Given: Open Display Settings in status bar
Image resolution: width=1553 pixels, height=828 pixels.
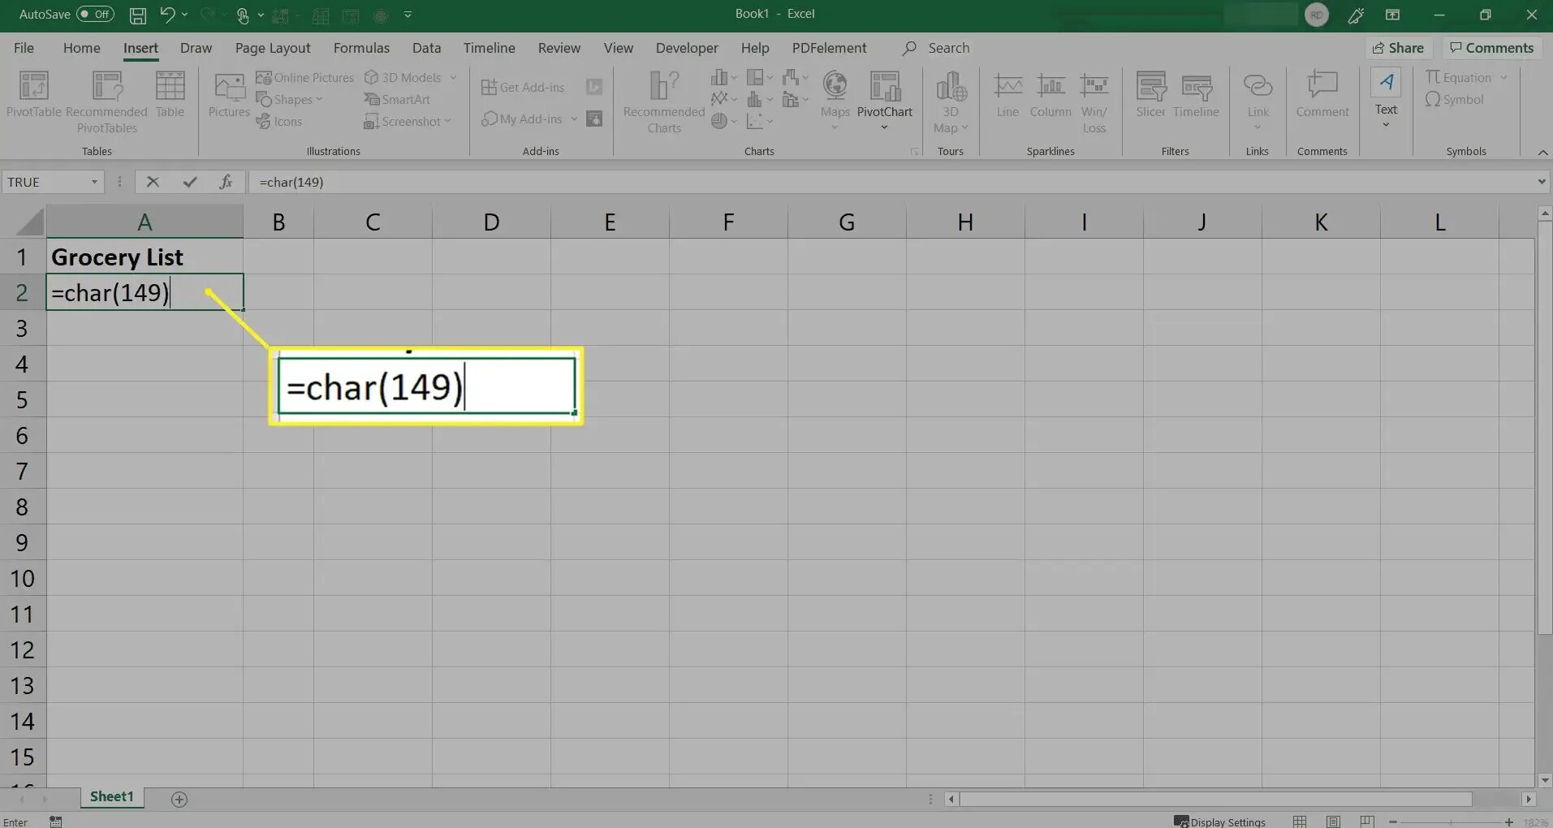Looking at the screenshot, I should tap(1220, 822).
